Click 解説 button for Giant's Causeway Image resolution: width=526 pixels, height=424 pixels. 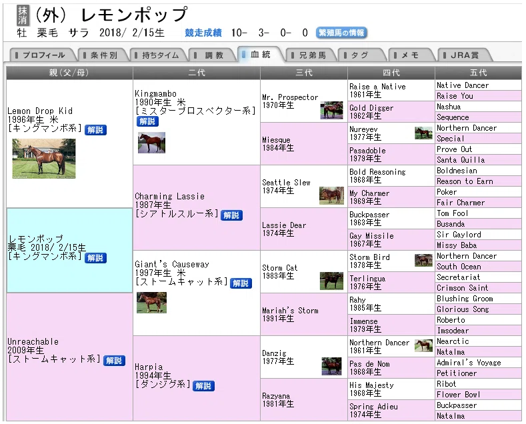coord(241,283)
